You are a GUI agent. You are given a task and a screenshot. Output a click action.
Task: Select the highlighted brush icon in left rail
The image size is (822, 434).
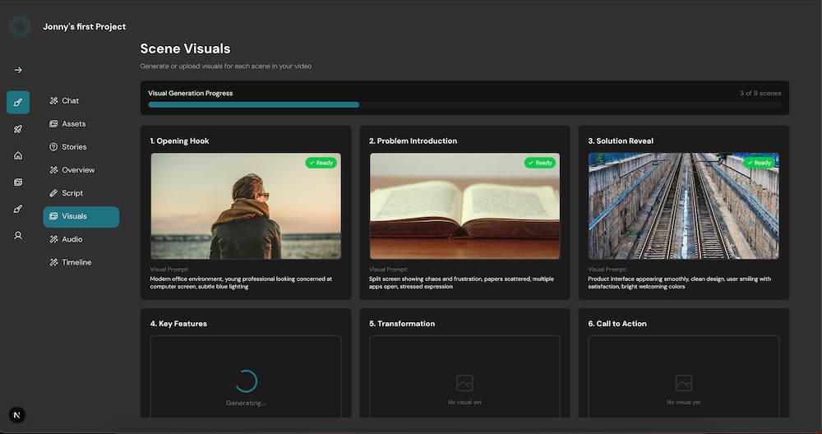tap(18, 102)
